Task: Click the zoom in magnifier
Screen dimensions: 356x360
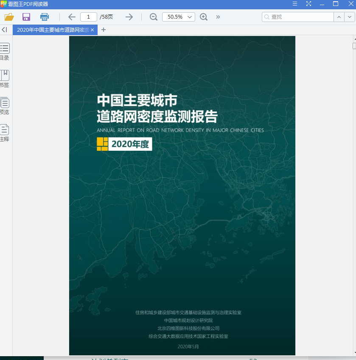Action: [x=204, y=17]
